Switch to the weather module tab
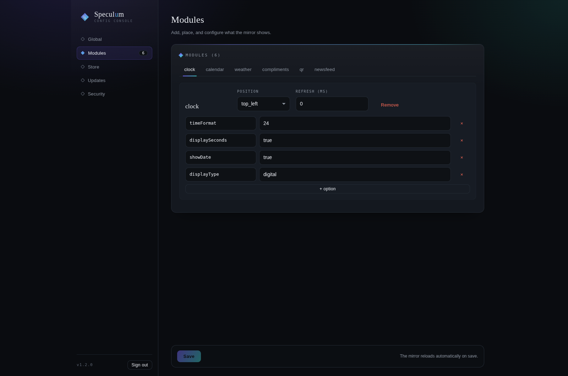568x376 pixels. click(243, 70)
